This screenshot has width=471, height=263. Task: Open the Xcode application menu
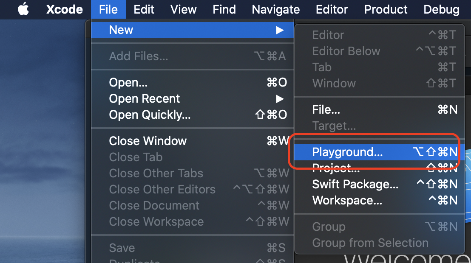[65, 10]
